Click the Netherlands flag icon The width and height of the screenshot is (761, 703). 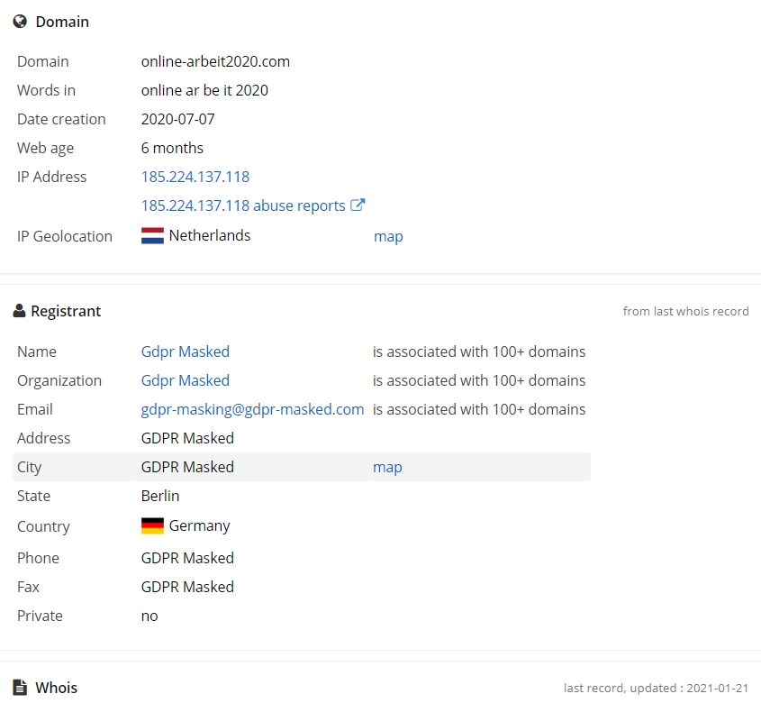(152, 235)
